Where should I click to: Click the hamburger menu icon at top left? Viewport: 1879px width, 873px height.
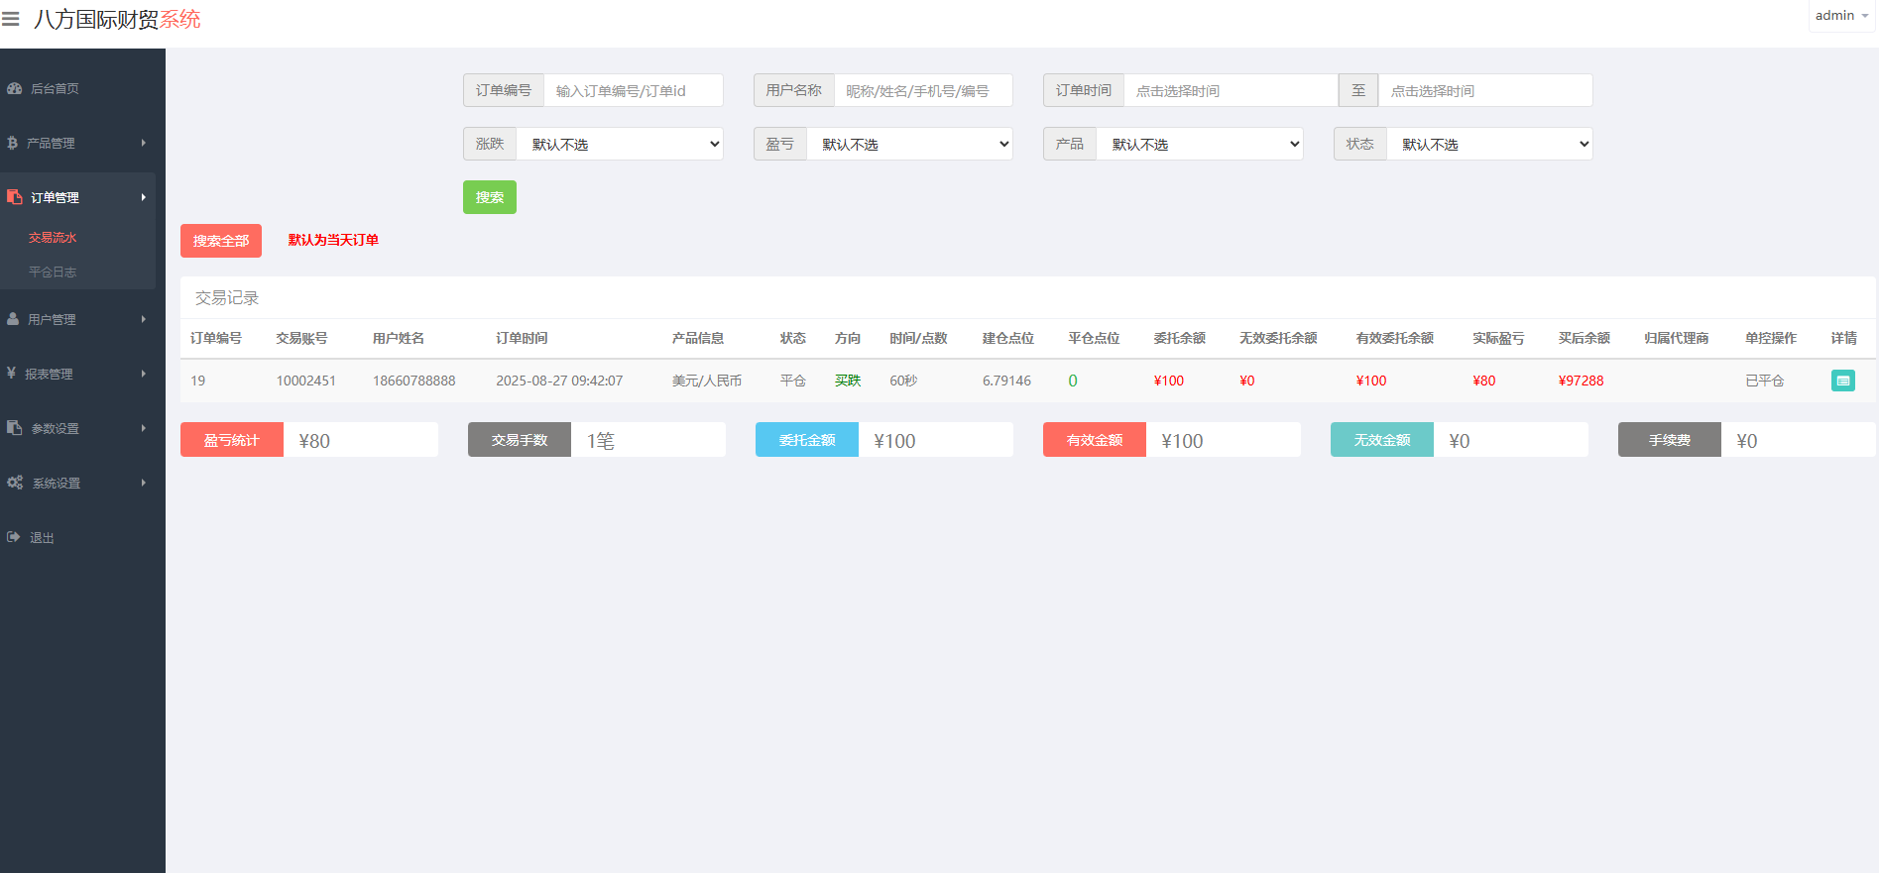[x=11, y=19]
